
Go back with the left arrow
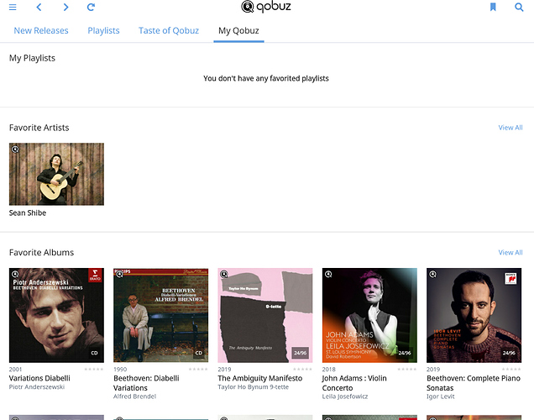(39, 8)
